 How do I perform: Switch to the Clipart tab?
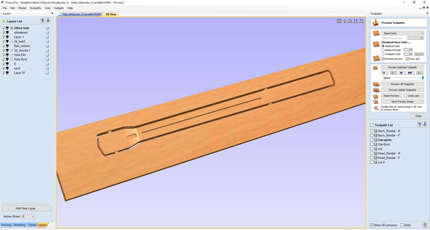[x=32, y=225]
